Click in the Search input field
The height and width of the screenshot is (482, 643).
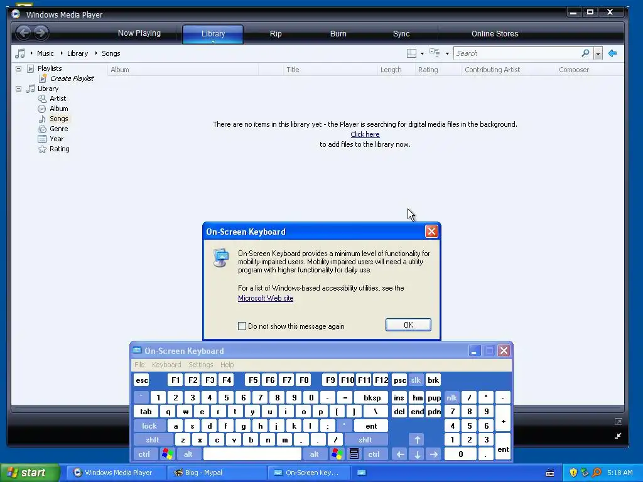[517, 53]
